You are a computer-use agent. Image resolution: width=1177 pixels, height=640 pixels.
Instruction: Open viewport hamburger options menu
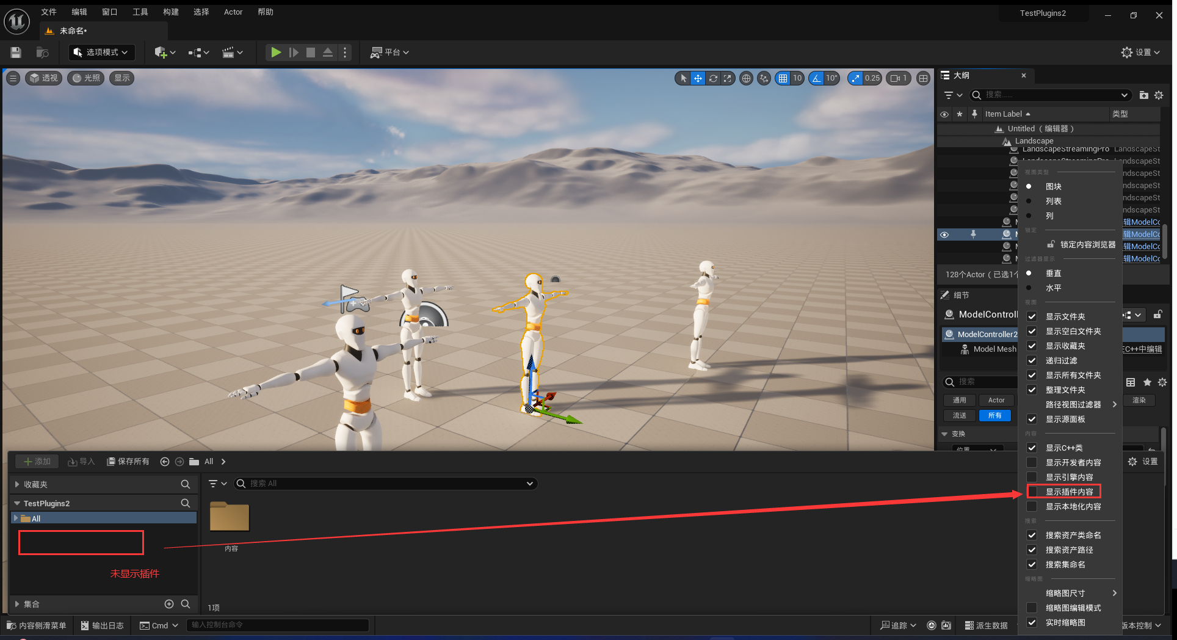(x=13, y=78)
